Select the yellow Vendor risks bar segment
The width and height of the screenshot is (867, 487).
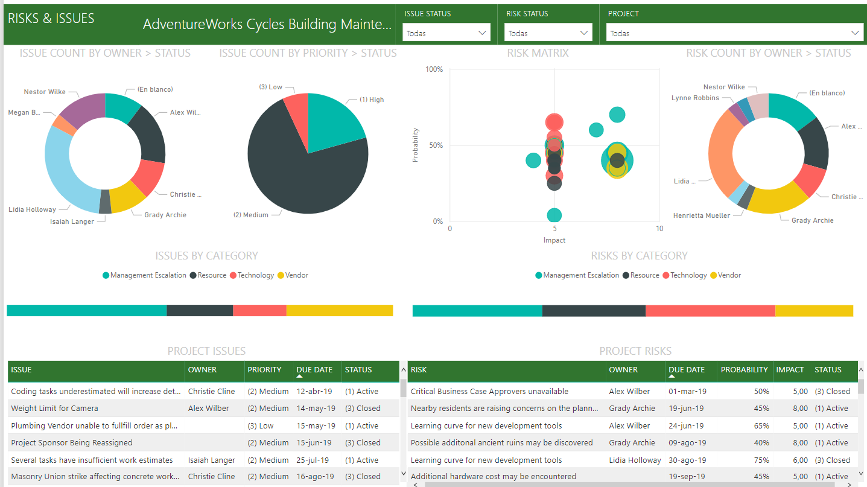[814, 311]
